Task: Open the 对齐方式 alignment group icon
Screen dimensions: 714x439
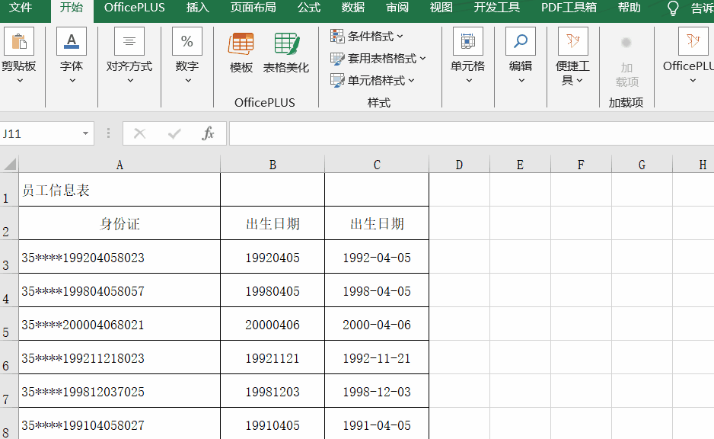Action: pos(129,41)
